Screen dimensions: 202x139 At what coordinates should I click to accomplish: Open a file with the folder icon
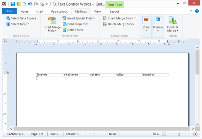pyautogui.click(x=19, y=4)
